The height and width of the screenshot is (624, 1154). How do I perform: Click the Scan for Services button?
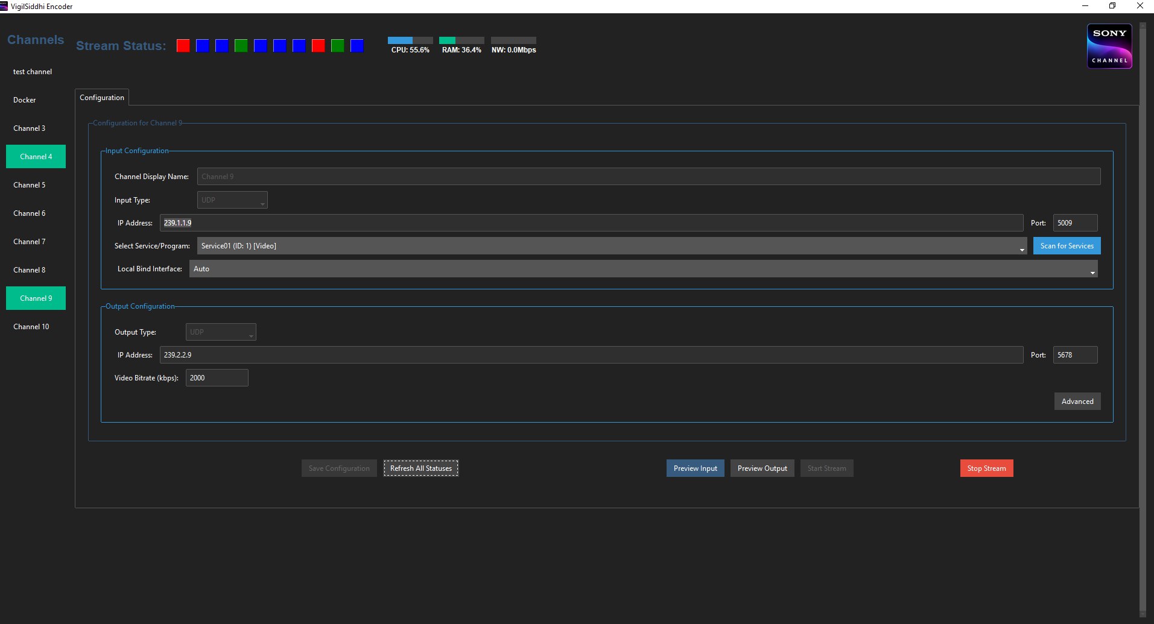click(1066, 245)
